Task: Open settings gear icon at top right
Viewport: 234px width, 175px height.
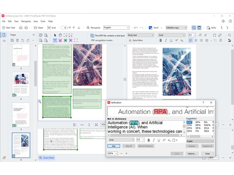Action: (223, 21)
